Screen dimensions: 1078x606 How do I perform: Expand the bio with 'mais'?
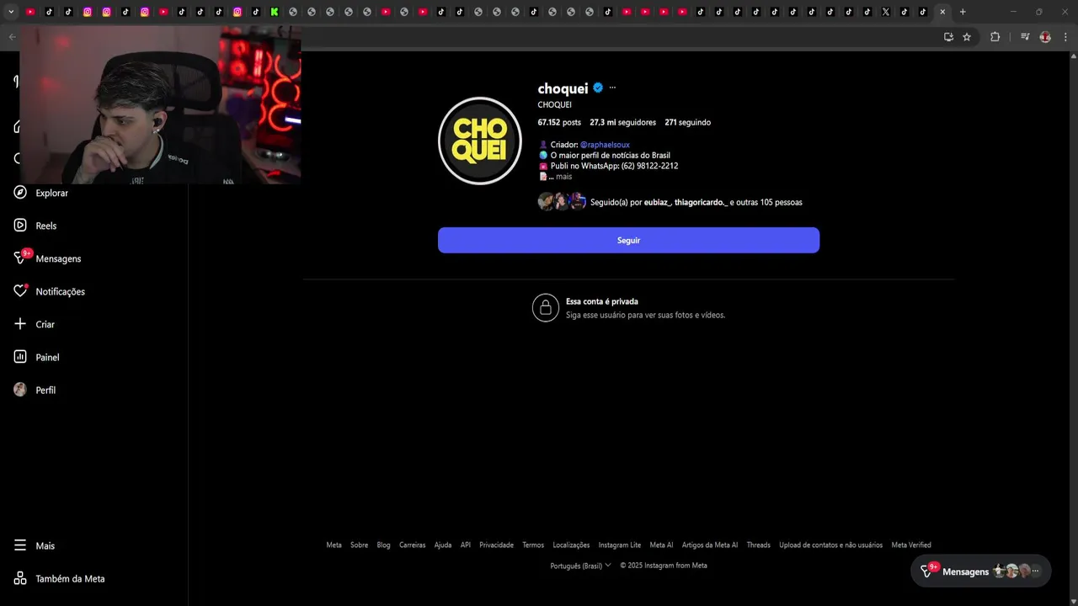tap(563, 177)
